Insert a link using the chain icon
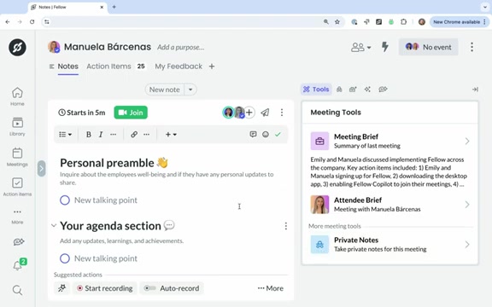The image size is (492, 307). (x=134, y=135)
